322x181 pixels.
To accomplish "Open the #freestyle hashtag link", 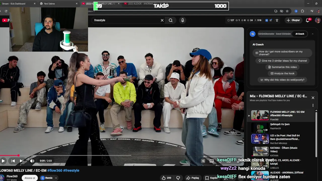I will [71, 170].
